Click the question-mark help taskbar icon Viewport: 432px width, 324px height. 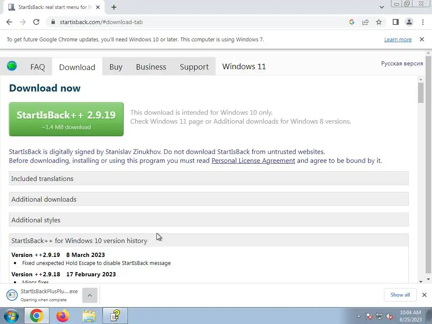(x=115, y=316)
